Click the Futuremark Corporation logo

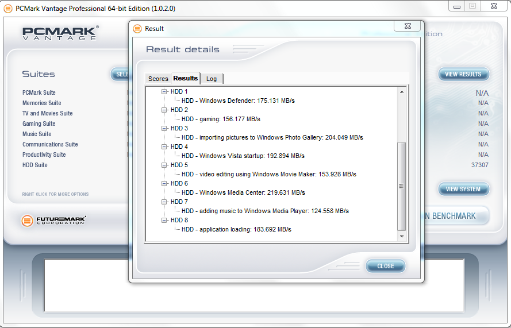tap(53, 221)
